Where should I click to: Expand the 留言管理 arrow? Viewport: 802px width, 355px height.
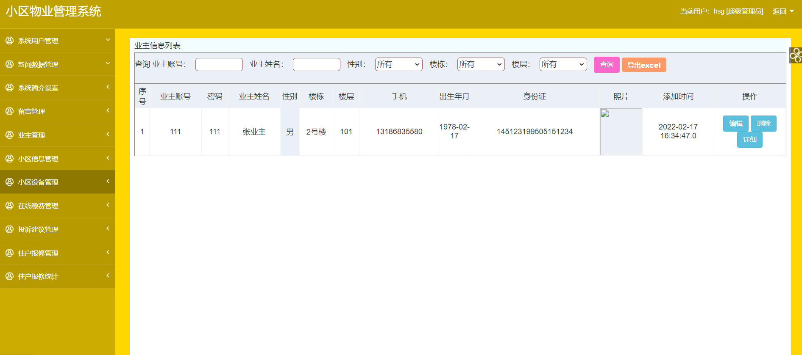[x=108, y=110]
